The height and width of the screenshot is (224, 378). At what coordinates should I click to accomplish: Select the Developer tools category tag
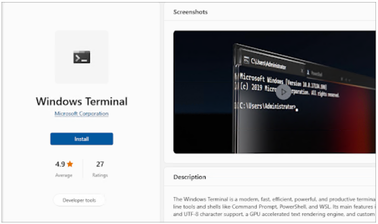(x=79, y=200)
